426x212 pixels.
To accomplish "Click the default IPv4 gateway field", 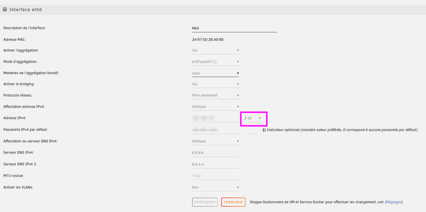I will tap(216, 130).
